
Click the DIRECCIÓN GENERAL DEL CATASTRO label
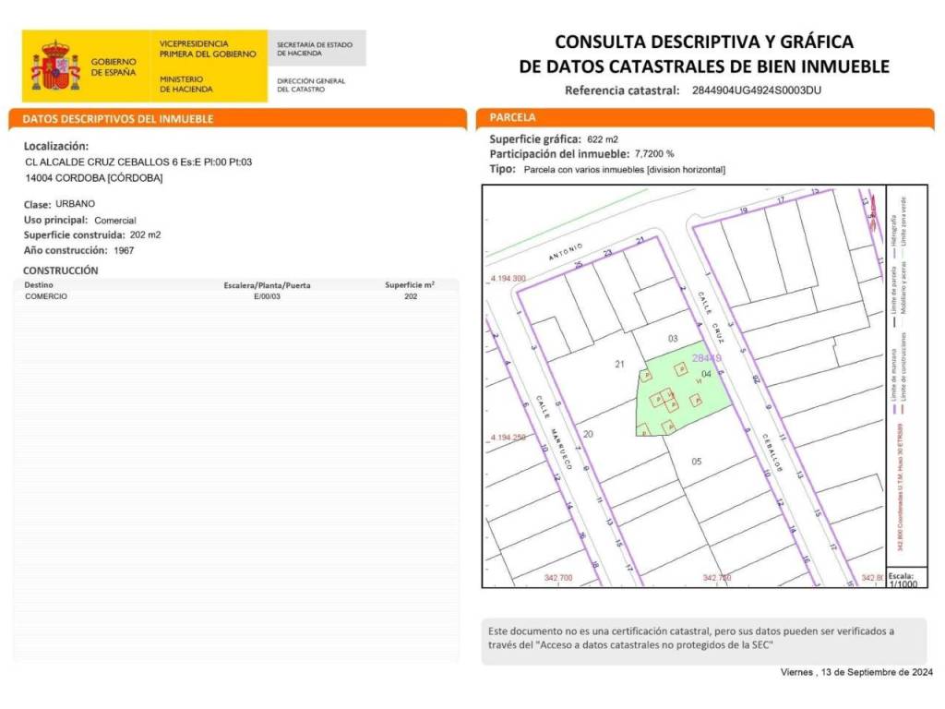tap(311, 85)
